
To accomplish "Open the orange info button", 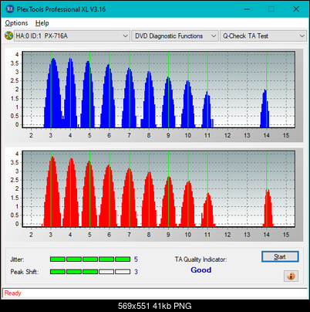I will [x=291, y=276].
